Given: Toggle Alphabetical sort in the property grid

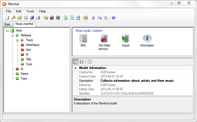Looking at the screenshot, I should click(x=82, y=61).
